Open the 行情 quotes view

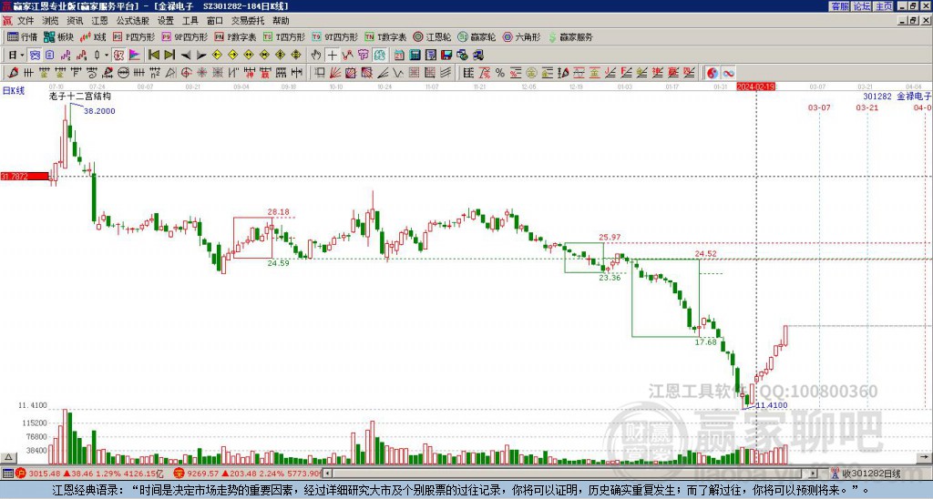click(22, 37)
